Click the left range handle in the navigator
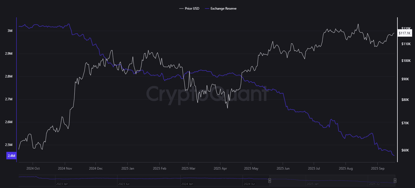Screen dimensions: 415x188 270,181
